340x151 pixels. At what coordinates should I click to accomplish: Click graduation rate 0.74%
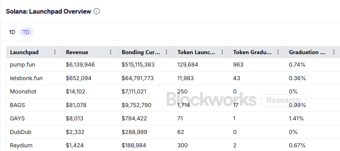click(x=297, y=65)
